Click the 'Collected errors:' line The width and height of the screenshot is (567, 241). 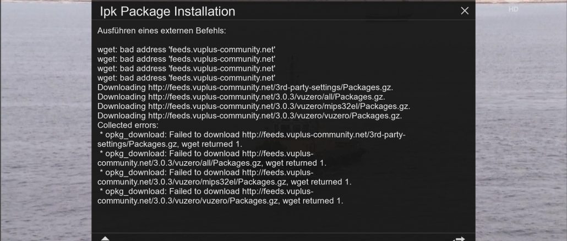[128, 125]
